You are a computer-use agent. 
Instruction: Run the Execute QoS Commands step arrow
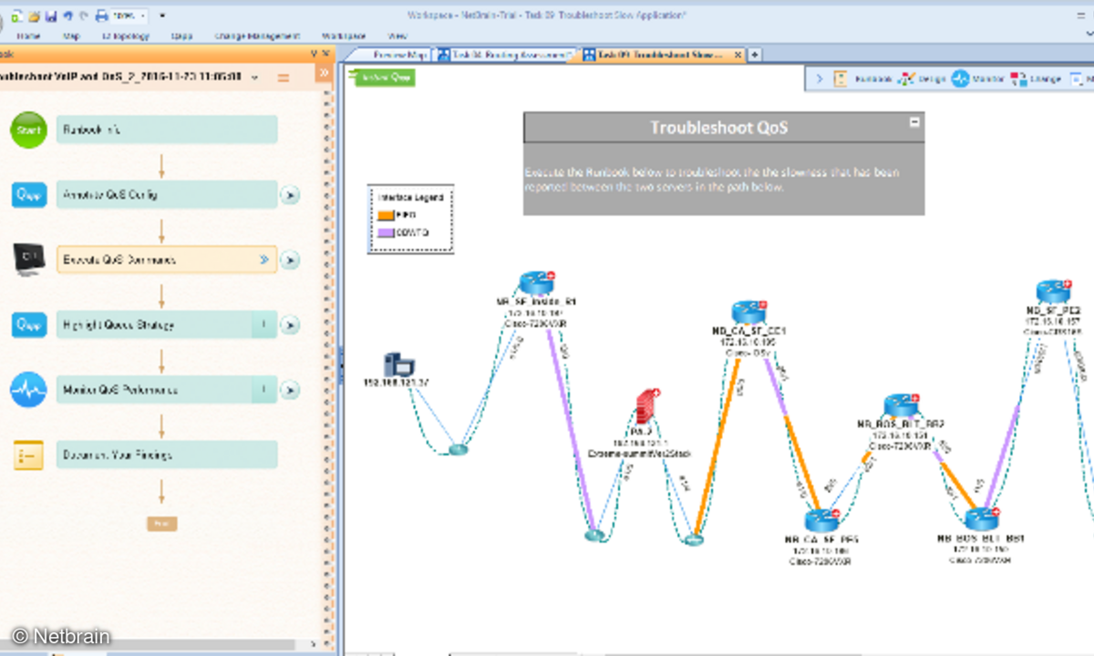[x=290, y=261]
